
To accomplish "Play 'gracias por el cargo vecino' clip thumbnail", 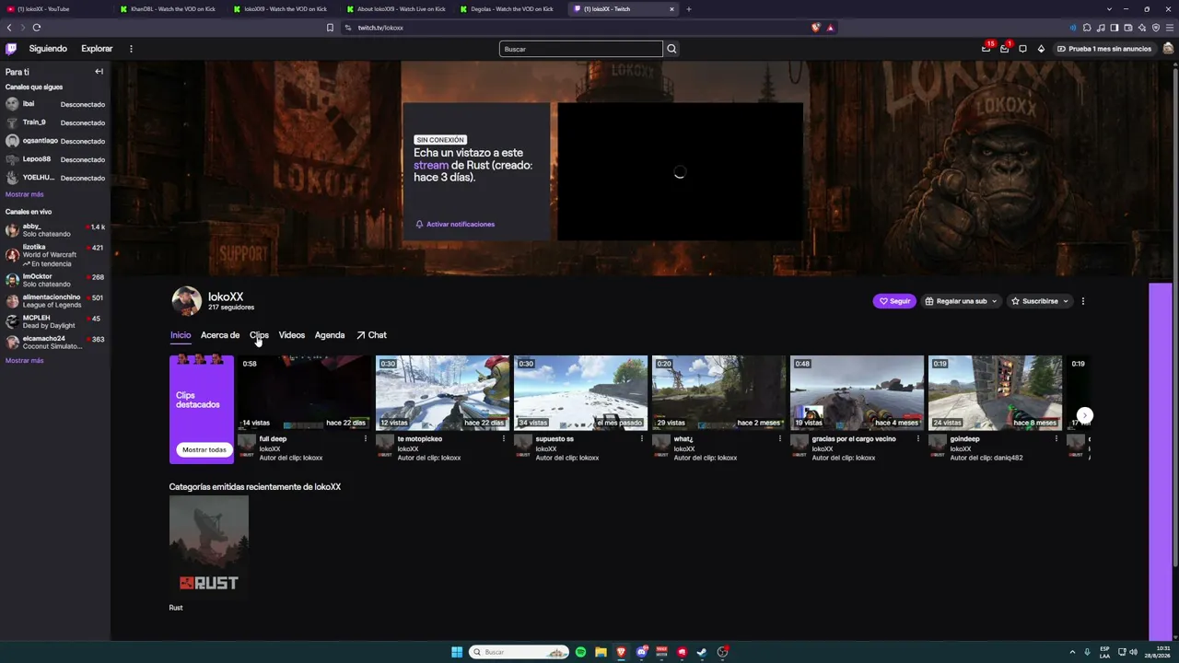I will (x=857, y=392).
